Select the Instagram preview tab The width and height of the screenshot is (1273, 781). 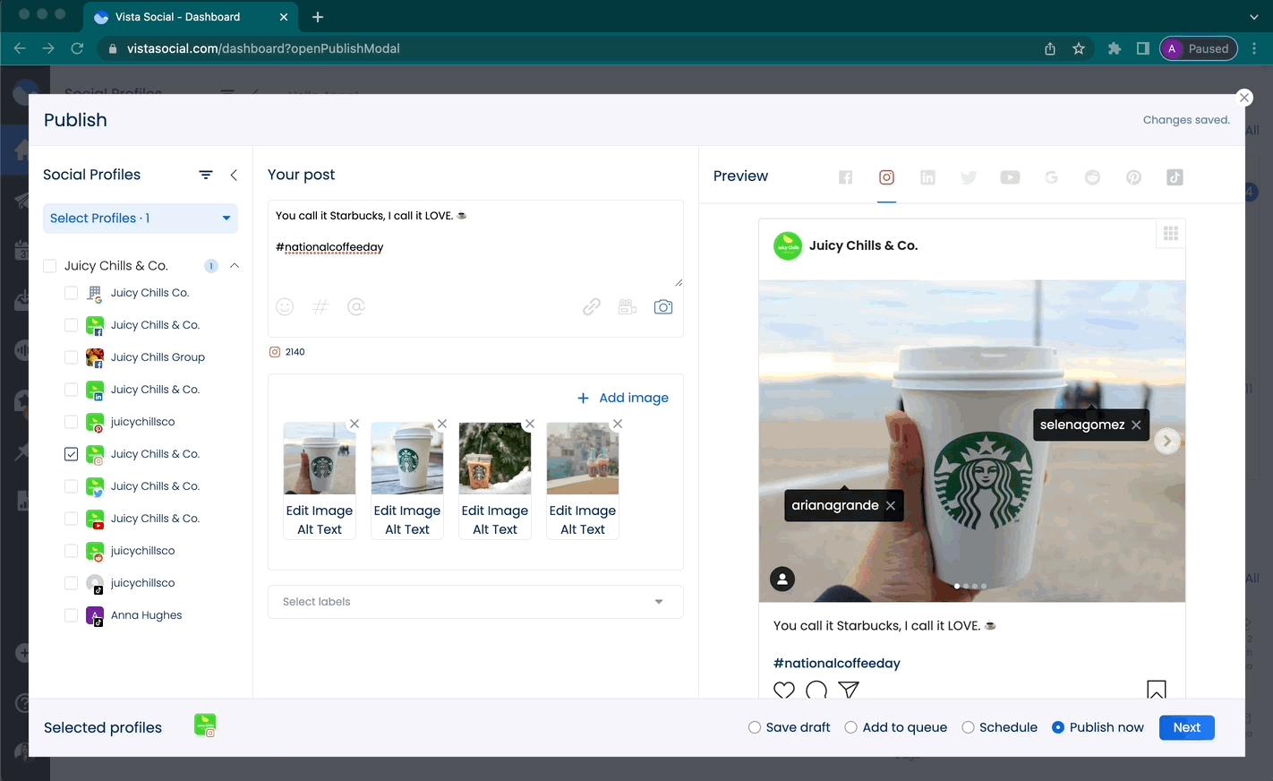[886, 177]
